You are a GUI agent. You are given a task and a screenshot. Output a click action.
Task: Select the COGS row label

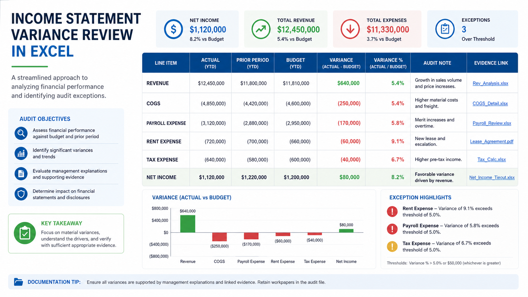click(x=153, y=104)
